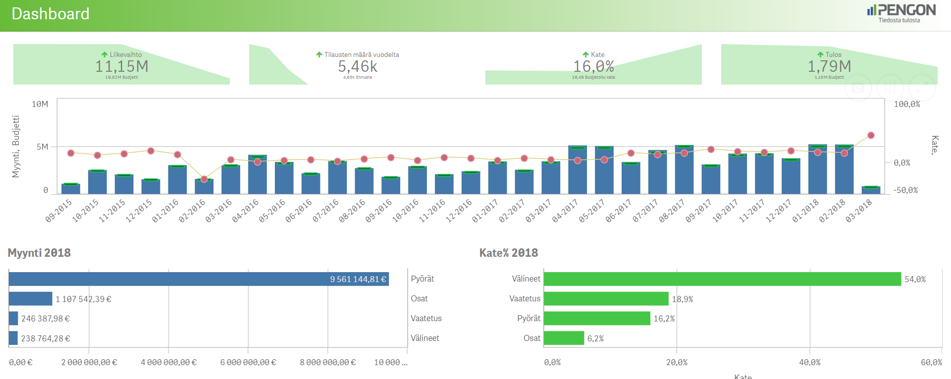
Task: Click green up arrow beside Liikevaihto
Action: pos(105,55)
